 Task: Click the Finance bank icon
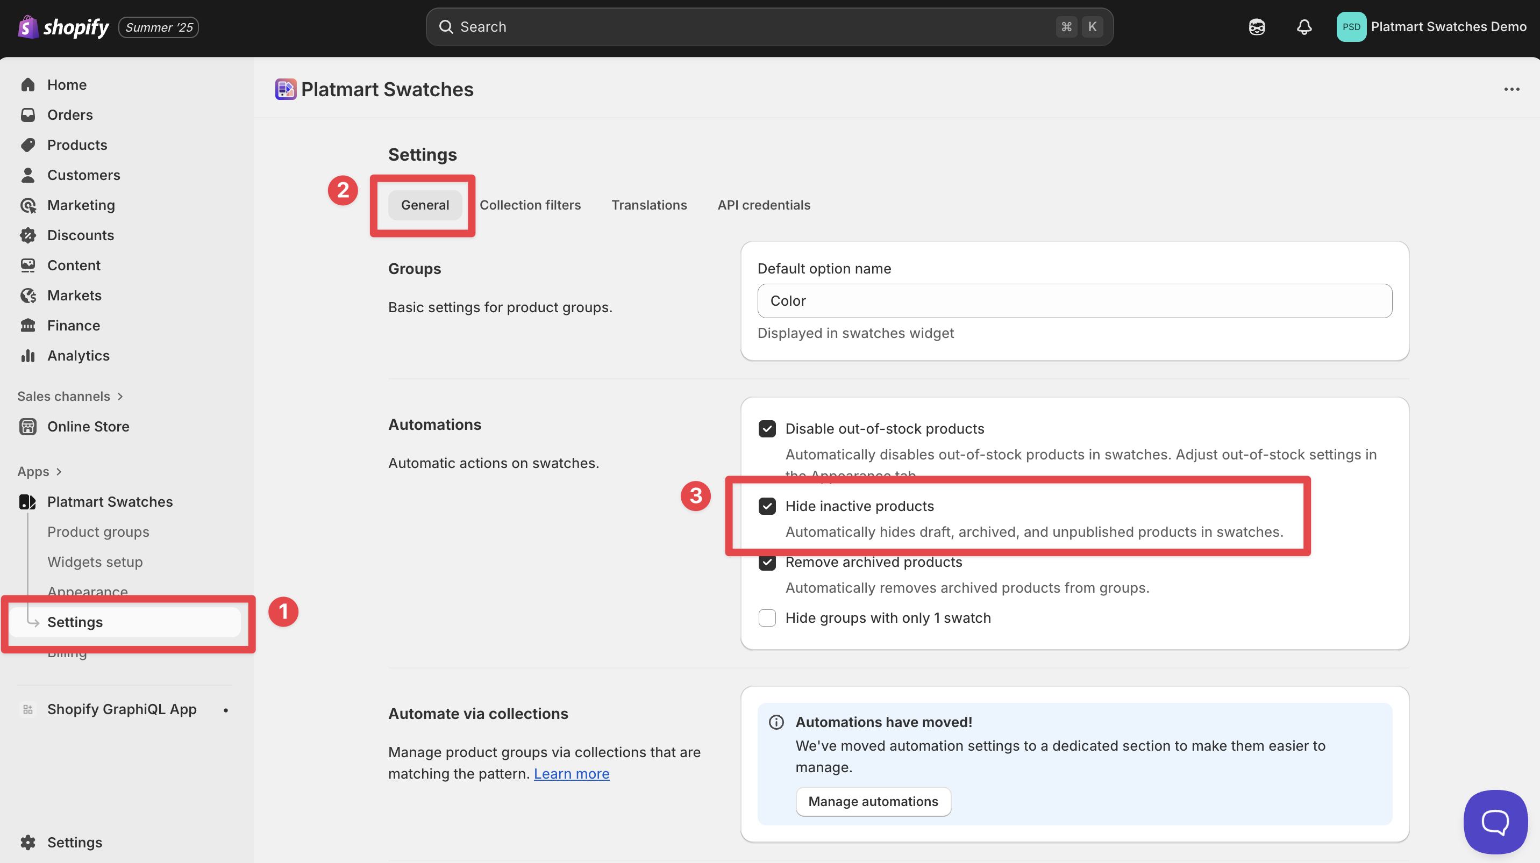click(x=27, y=326)
